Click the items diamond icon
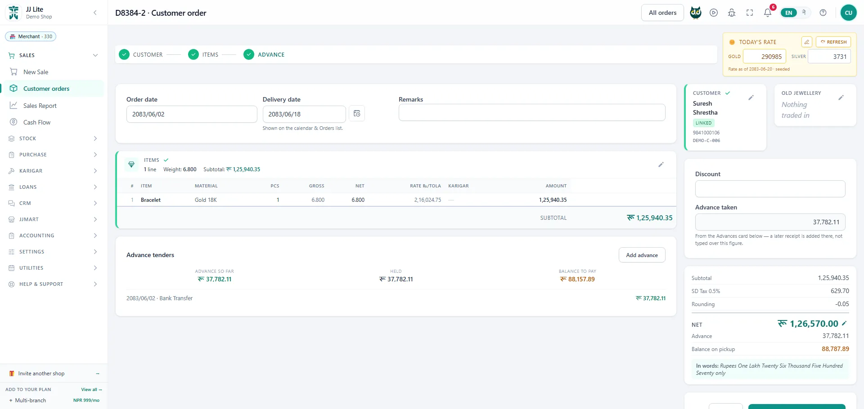The height and width of the screenshot is (409, 864). click(131, 164)
